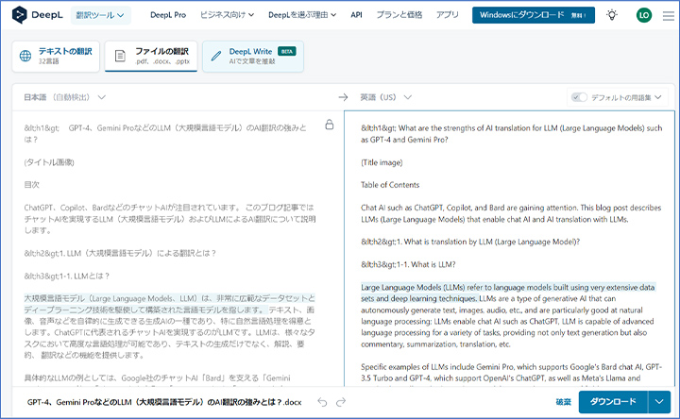The height and width of the screenshot is (419, 680).
Task: Click the source heading '1-1. LLMとは？'
Action: (x=85, y=276)
